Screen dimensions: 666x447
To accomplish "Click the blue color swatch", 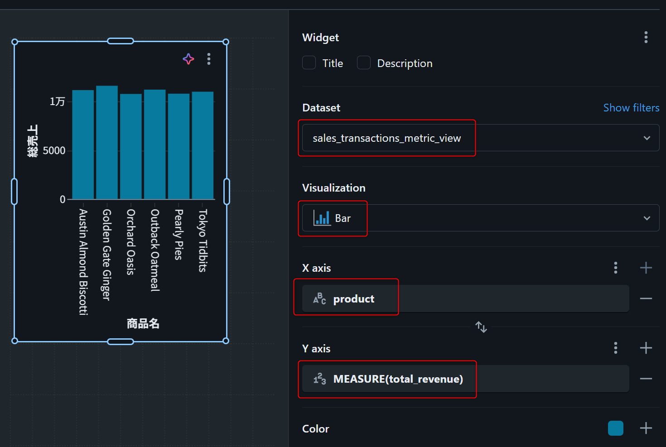I will [x=615, y=428].
